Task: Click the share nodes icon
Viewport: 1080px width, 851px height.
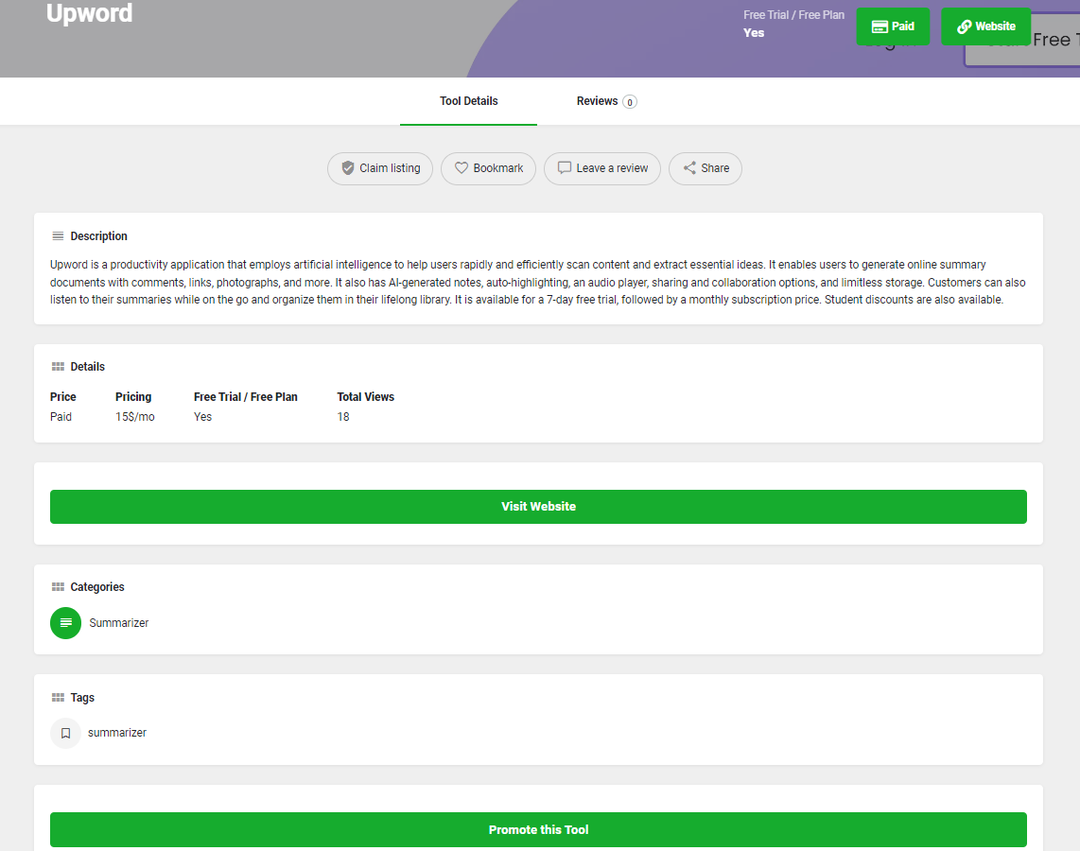Action: coord(689,168)
